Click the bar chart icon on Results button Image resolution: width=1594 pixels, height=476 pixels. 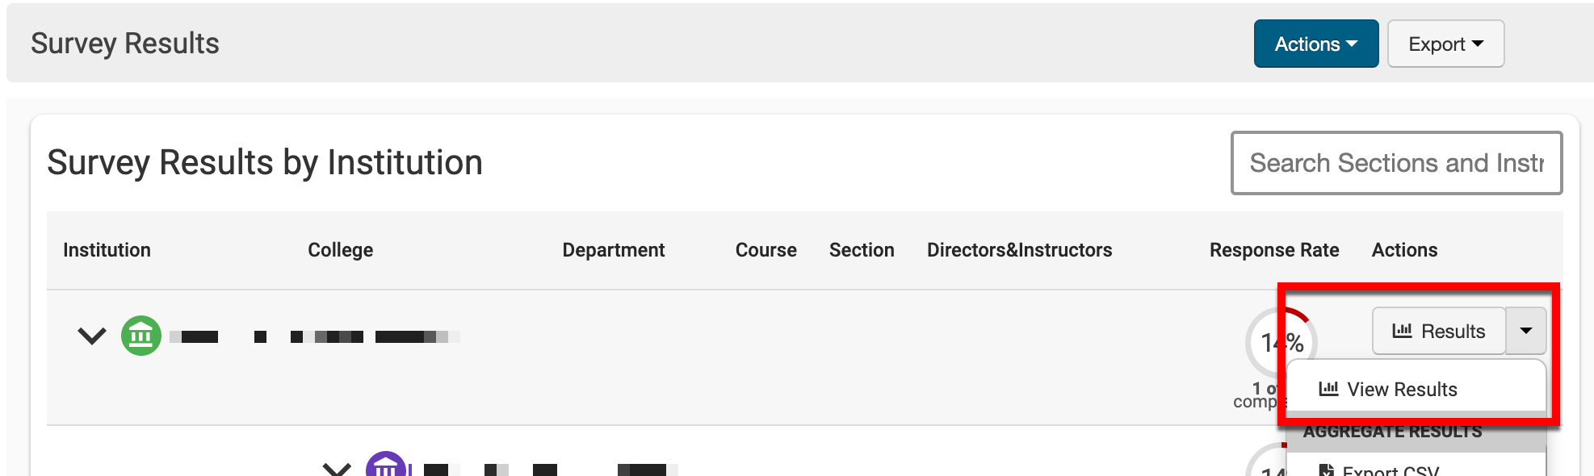pyautogui.click(x=1402, y=331)
